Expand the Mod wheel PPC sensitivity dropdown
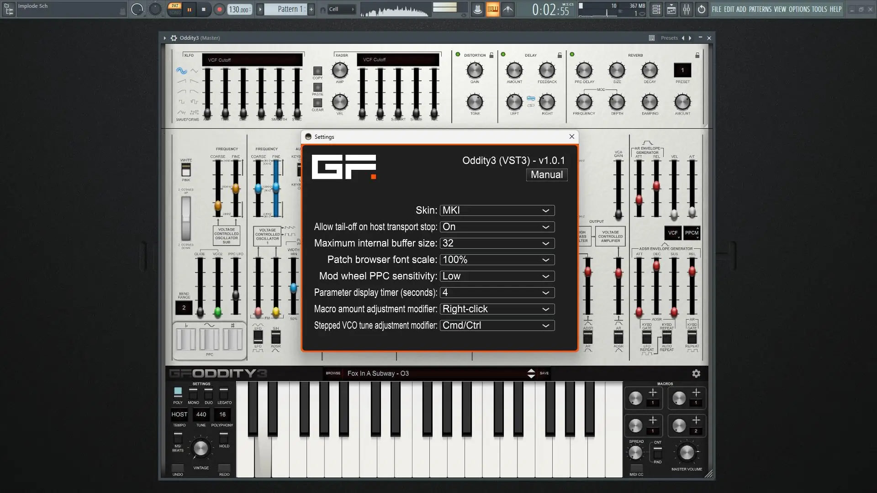Viewport: 877px width, 493px height. tap(497, 276)
